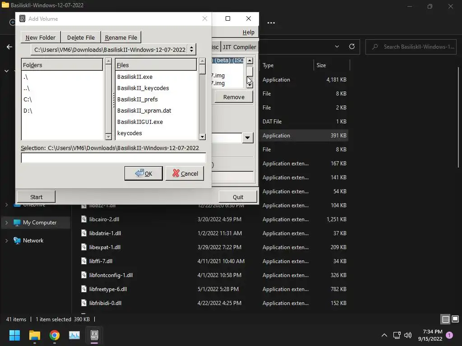Image resolution: width=462 pixels, height=346 pixels.
Task: Select My Computer in navigation pane
Action: click(36, 223)
